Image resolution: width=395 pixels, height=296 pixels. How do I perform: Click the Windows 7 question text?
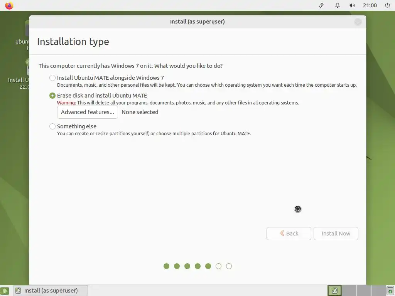click(130, 66)
